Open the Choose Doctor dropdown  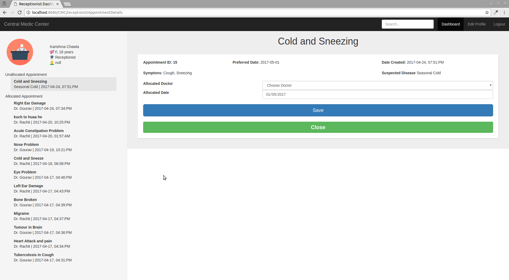click(378, 85)
